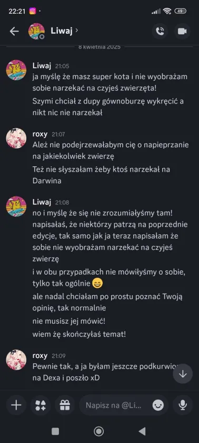Tap the grinning emoji in Liwaj's message
Viewport: 199px width, 443px height.
pyautogui.click(x=97, y=283)
